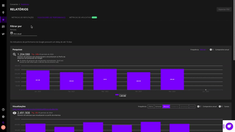Click the Exportar PDF button
The image size is (235, 132).
[x=224, y=9]
